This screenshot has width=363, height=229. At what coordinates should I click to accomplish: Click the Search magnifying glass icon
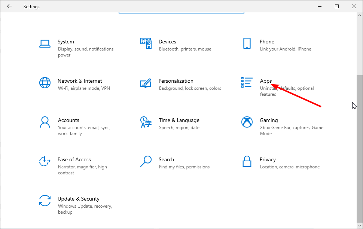146,161
